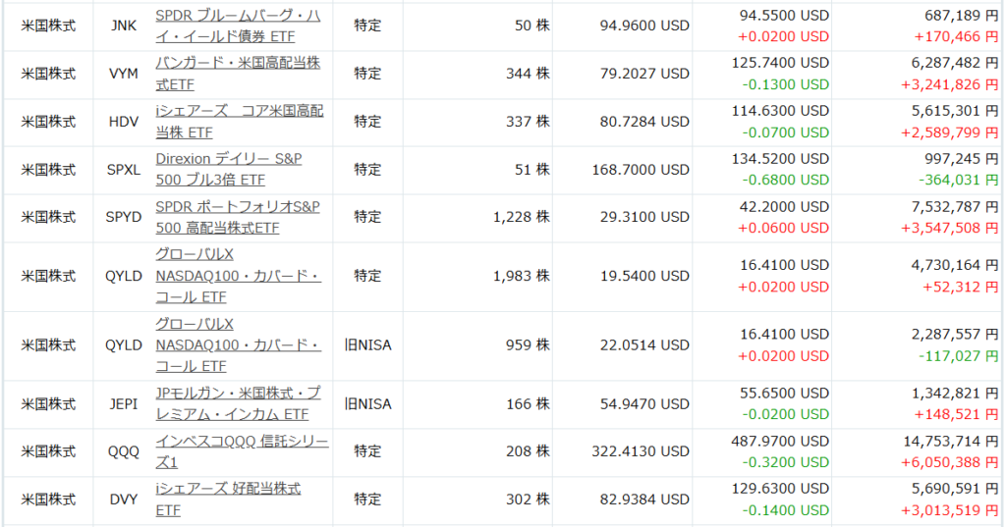The image size is (1006, 527).
Task: Click the +3,013,519 円 gain value
Action: 950,511
